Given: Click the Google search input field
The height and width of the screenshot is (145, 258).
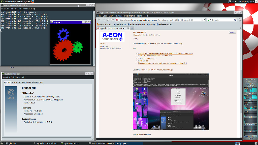Looking at the screenshot, I should pyautogui.click(x=223, y=20).
